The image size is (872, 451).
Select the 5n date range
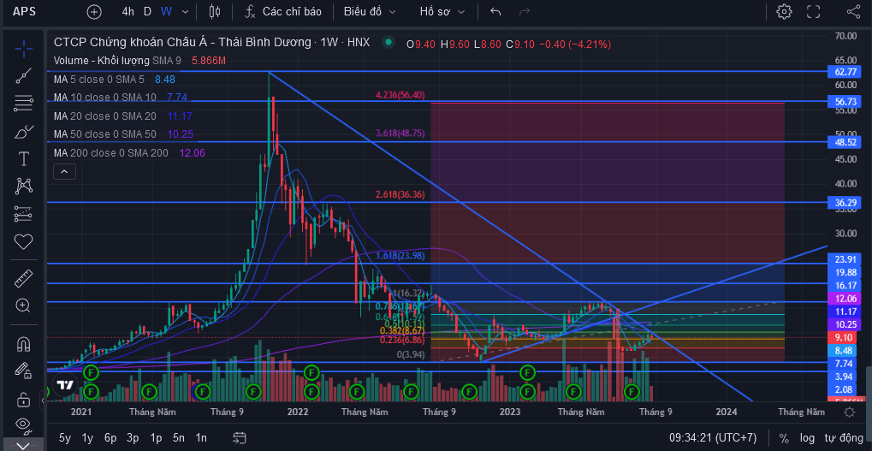(179, 437)
